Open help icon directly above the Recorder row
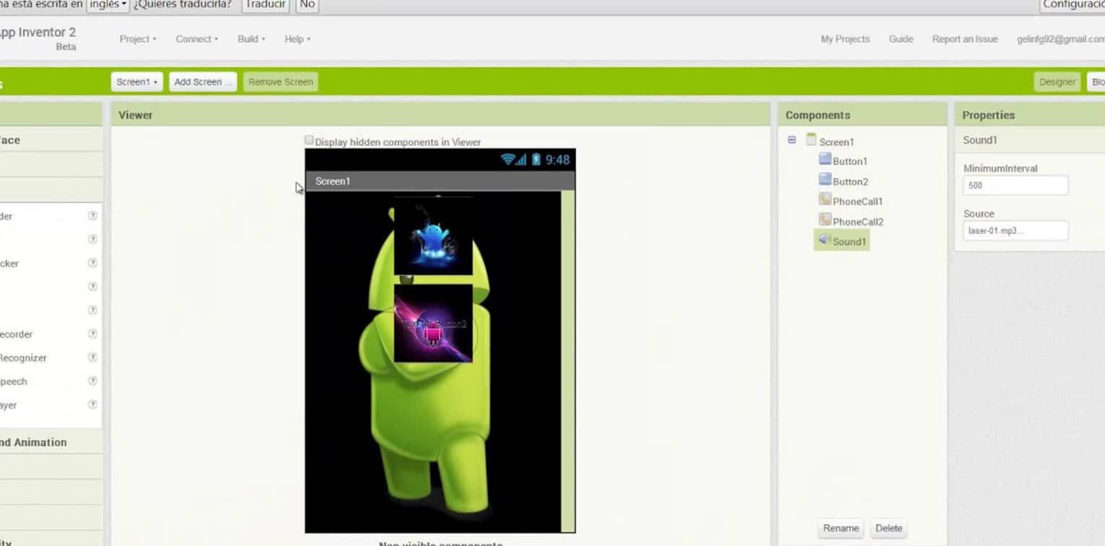Image resolution: width=1105 pixels, height=546 pixels. pyautogui.click(x=92, y=311)
